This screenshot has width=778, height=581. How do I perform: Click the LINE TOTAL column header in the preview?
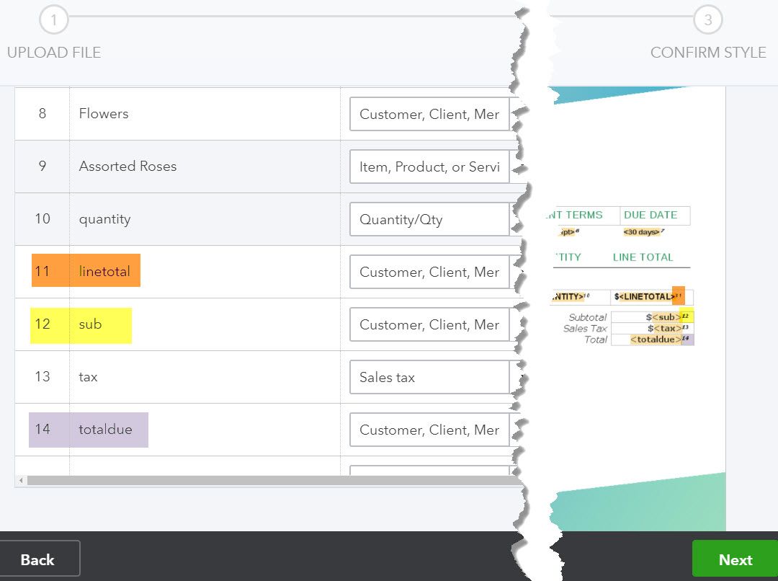(x=643, y=257)
